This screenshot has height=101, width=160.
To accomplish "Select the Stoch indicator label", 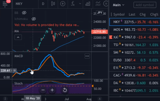I will [18, 84].
